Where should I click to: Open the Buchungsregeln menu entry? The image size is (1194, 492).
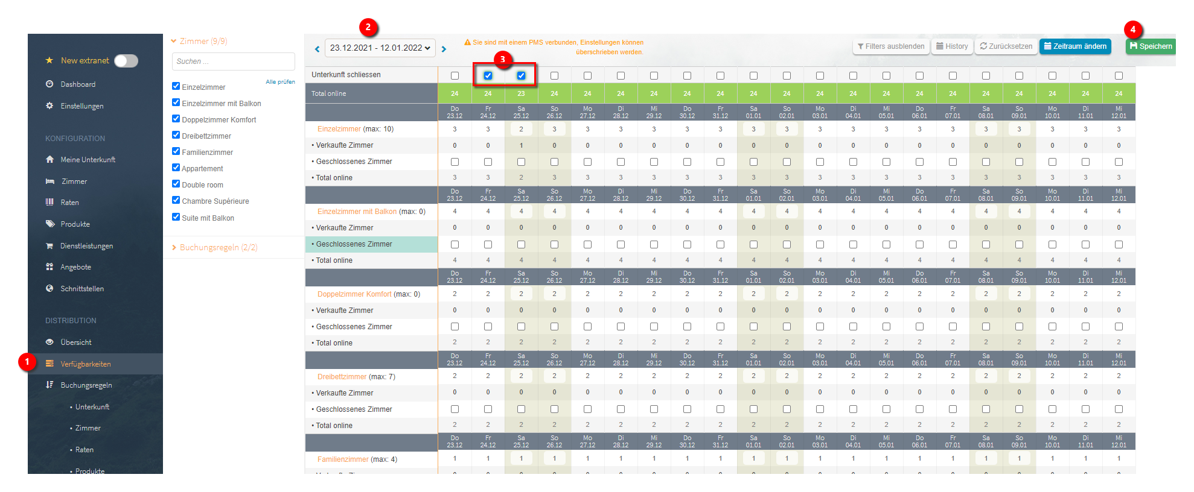pos(86,385)
